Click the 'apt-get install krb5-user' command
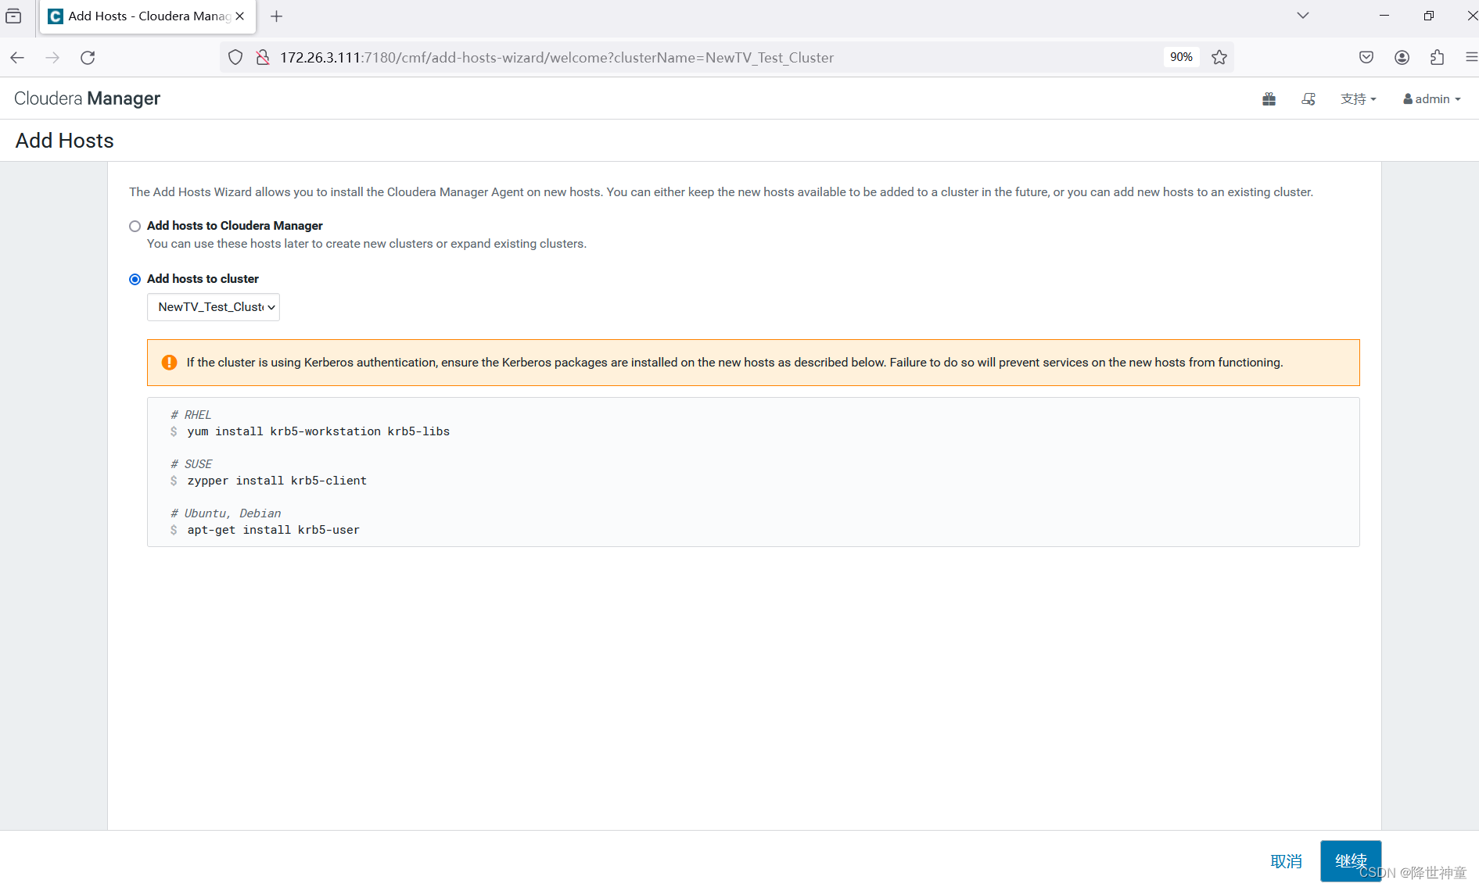Viewport: 1479px width, 887px height. [274, 530]
